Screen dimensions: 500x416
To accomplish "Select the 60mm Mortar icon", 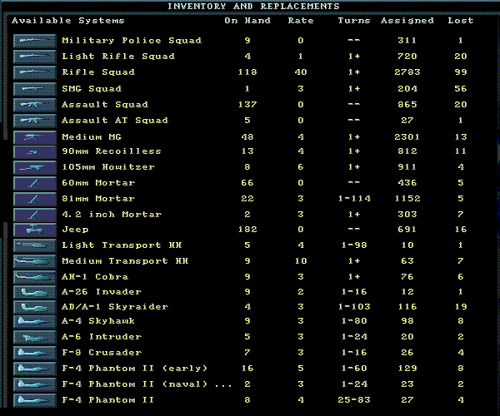I will (35, 183).
